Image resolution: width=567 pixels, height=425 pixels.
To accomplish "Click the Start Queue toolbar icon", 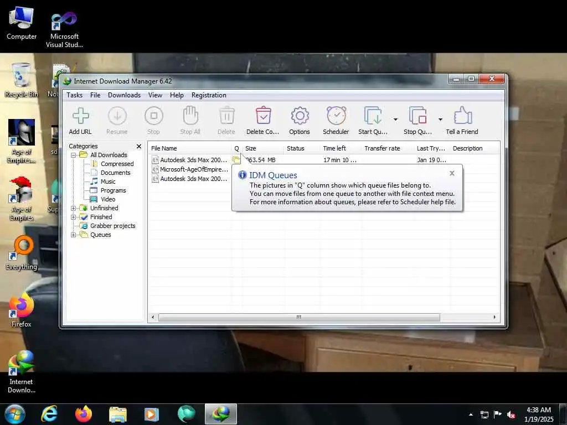I will [x=373, y=116].
